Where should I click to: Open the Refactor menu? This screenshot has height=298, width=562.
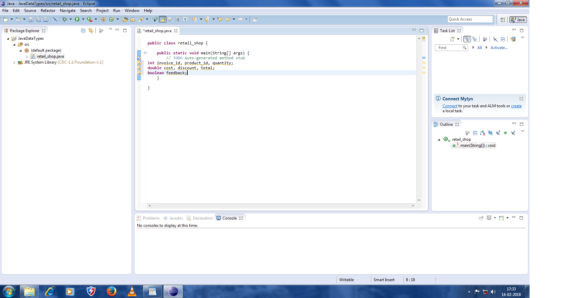(48, 11)
